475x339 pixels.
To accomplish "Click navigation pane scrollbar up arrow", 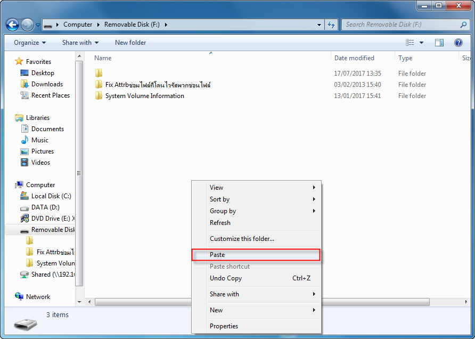I will tap(79, 56).
